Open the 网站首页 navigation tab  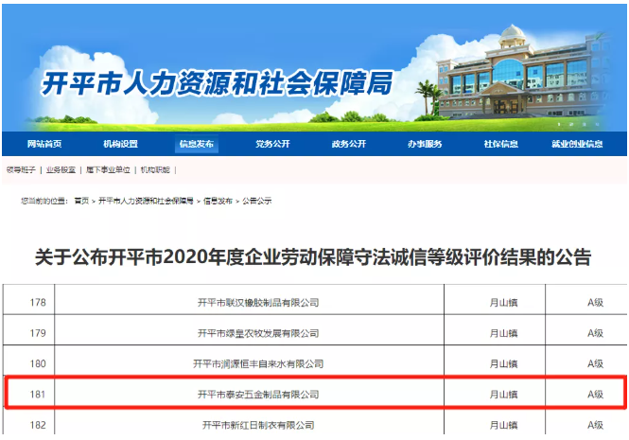(x=44, y=144)
